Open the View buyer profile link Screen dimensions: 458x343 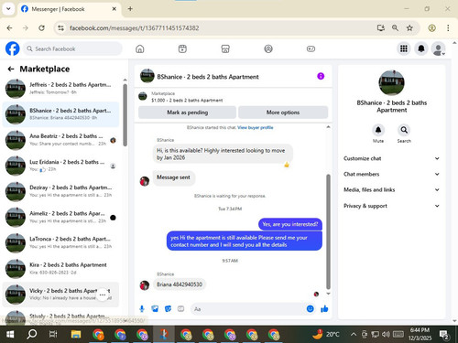256,127
